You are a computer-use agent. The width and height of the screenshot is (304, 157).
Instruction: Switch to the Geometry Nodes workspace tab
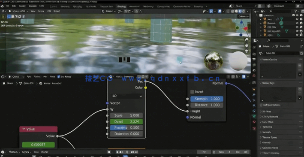(x=182, y=6)
